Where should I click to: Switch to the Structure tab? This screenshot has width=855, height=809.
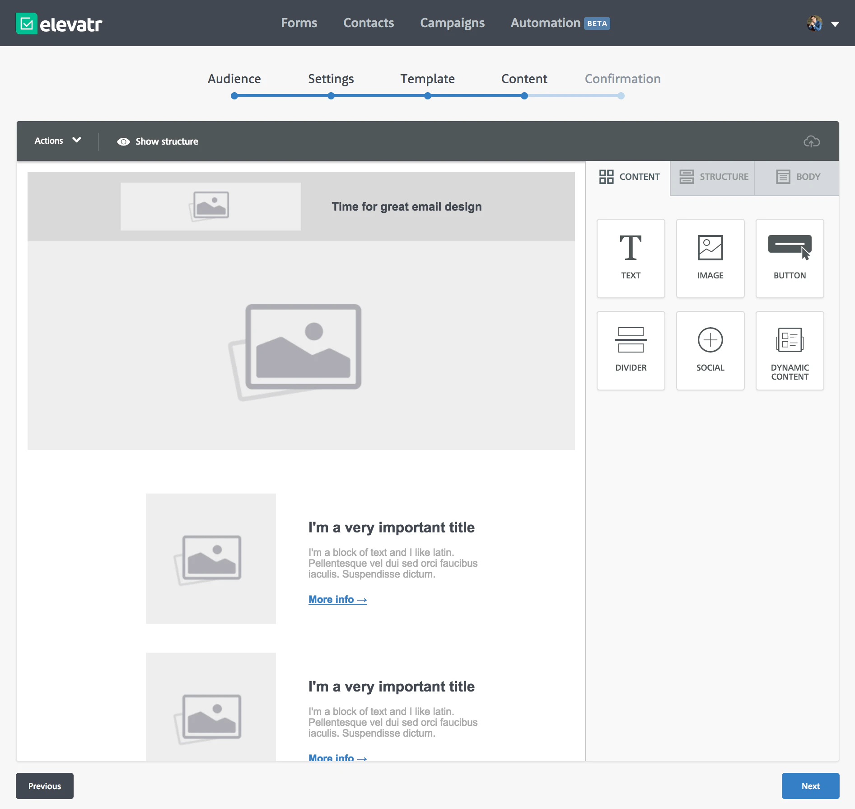coord(711,177)
